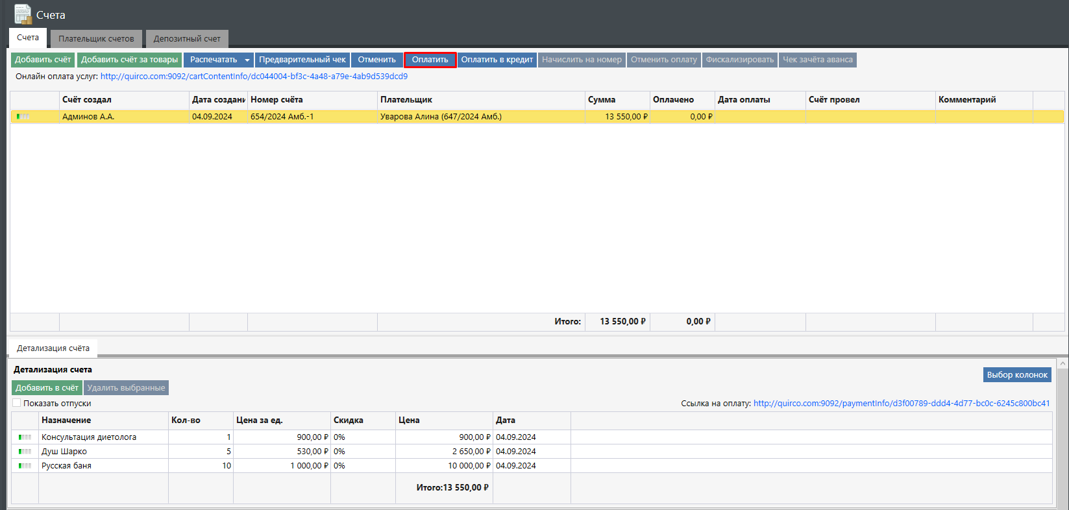Open Выбор колонок column chooser

coord(1017,375)
